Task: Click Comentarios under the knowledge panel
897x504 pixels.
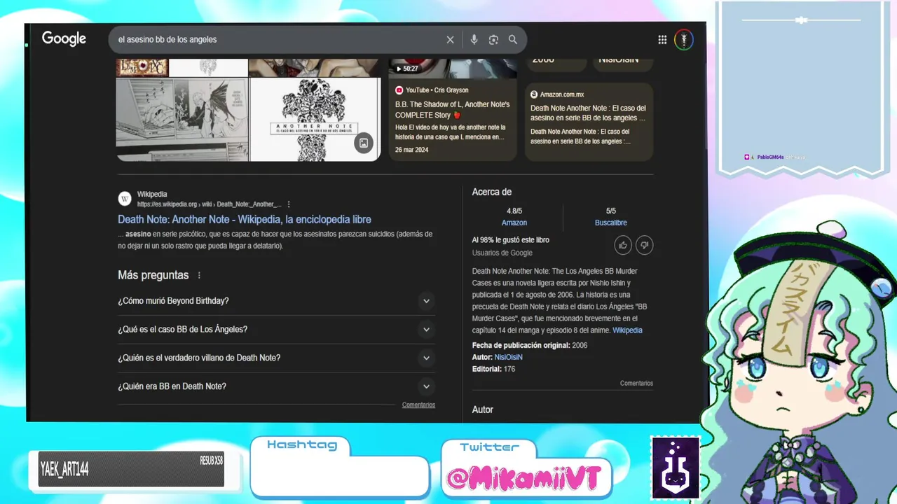Action: click(x=636, y=384)
